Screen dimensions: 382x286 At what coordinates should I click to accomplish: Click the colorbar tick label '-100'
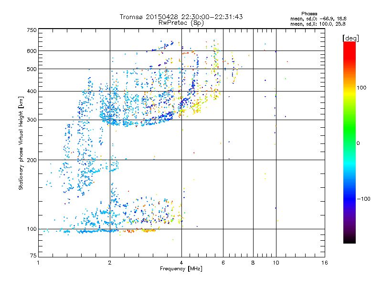coord(363,199)
